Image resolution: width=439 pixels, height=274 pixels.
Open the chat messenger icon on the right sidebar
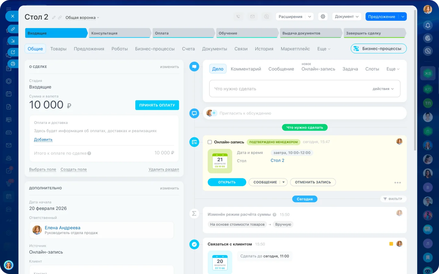tap(427, 229)
